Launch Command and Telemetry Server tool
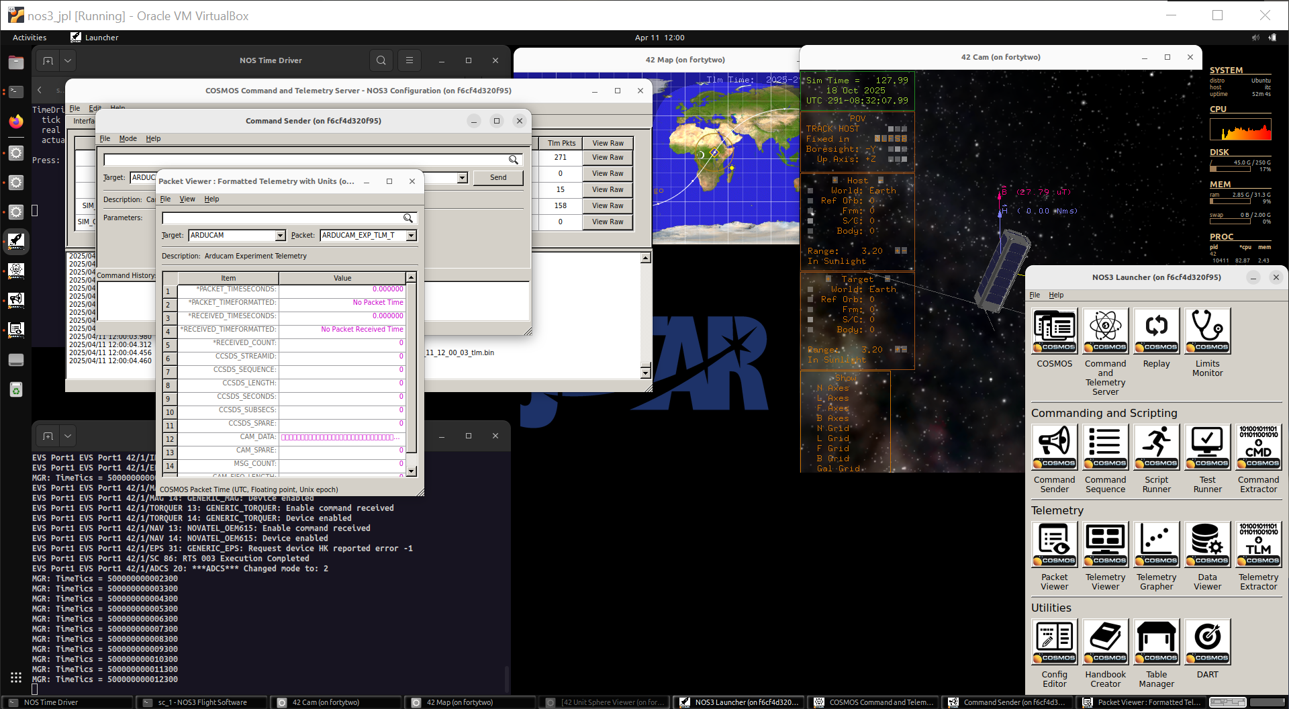Viewport: 1289px width, 709px height. (1106, 331)
